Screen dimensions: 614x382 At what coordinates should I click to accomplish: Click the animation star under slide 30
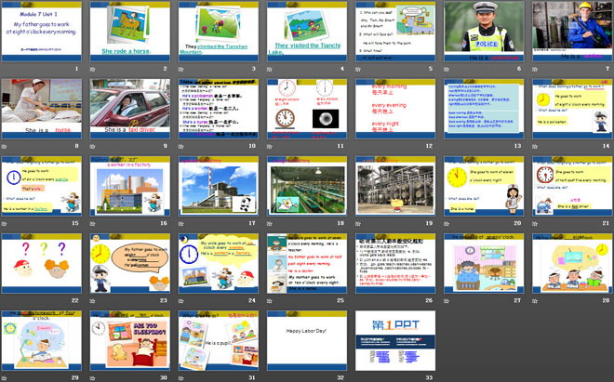pos(93,378)
